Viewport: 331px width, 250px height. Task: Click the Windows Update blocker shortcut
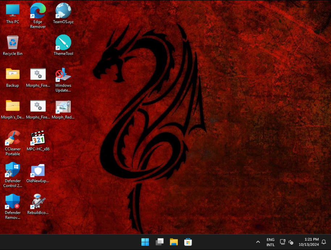(x=63, y=75)
